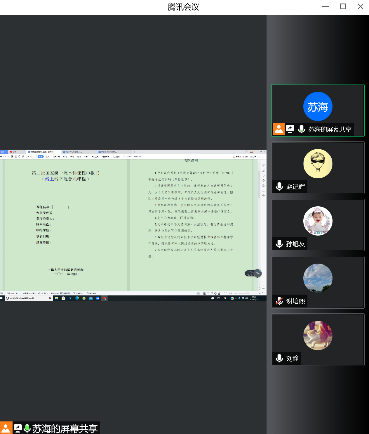The width and height of the screenshot is (369, 434).
Task: Expand the WPS ribbon collapse chevron
Action: pos(263,157)
